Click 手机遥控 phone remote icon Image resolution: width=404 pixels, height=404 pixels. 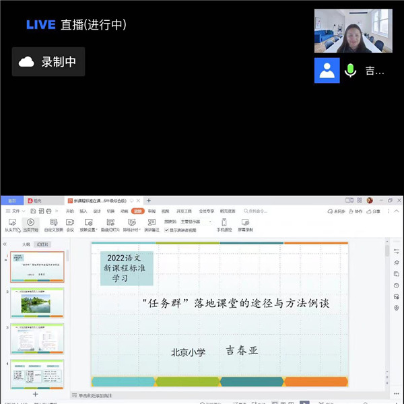click(224, 222)
